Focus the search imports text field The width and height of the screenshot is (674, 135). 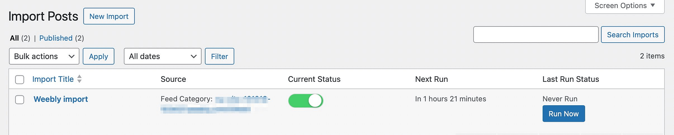pos(536,35)
